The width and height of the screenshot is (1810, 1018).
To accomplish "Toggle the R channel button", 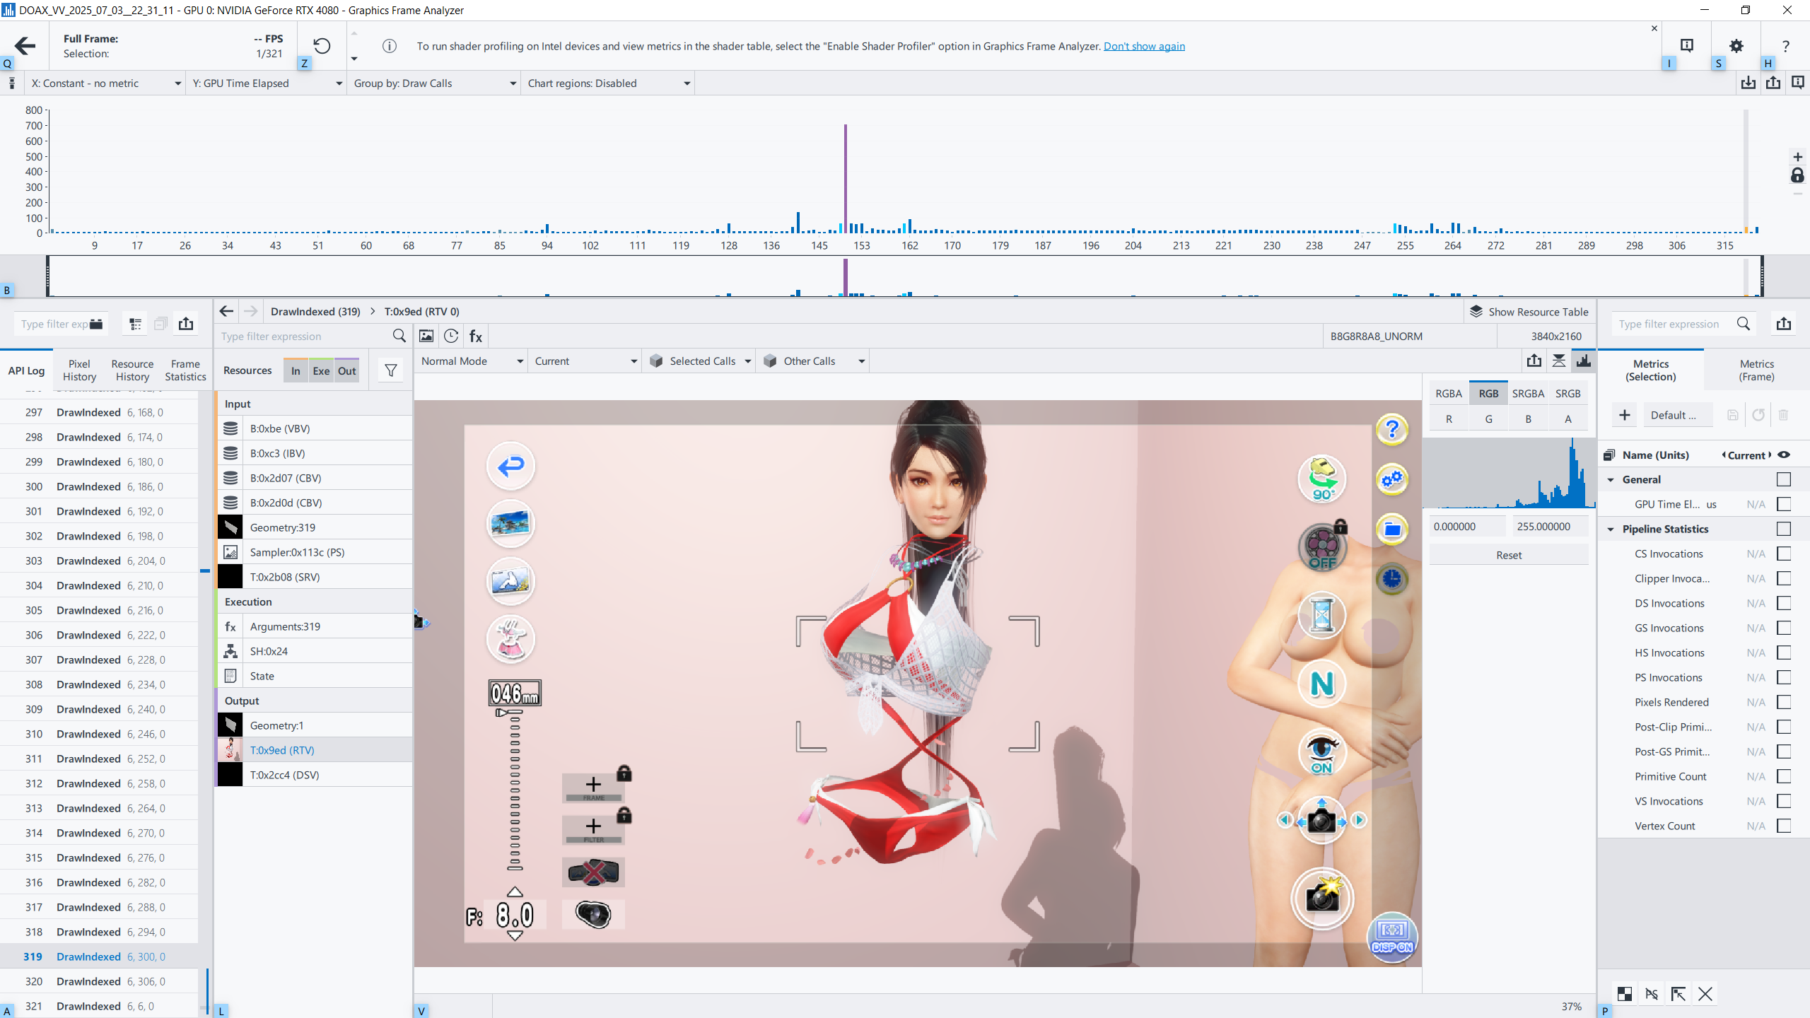I will pos(1449,419).
